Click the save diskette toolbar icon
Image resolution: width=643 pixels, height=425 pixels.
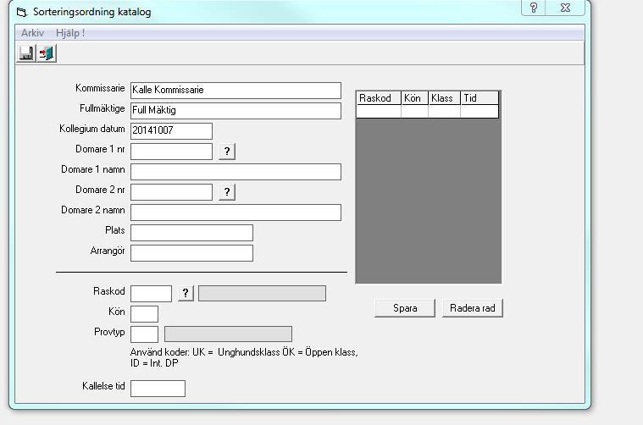[25, 53]
